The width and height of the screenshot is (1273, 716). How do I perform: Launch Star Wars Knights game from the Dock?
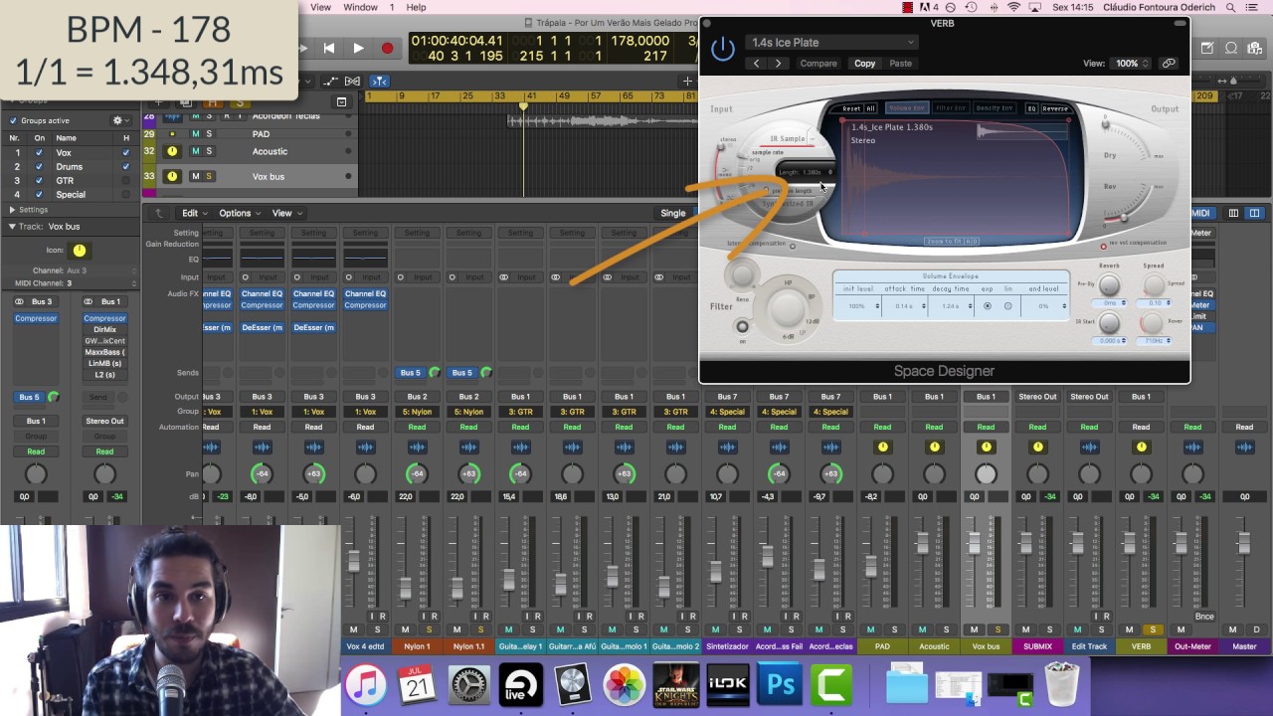click(676, 684)
